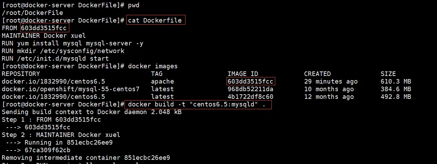Click image ID 968db52211da
The image size is (437, 164).
(251, 89)
